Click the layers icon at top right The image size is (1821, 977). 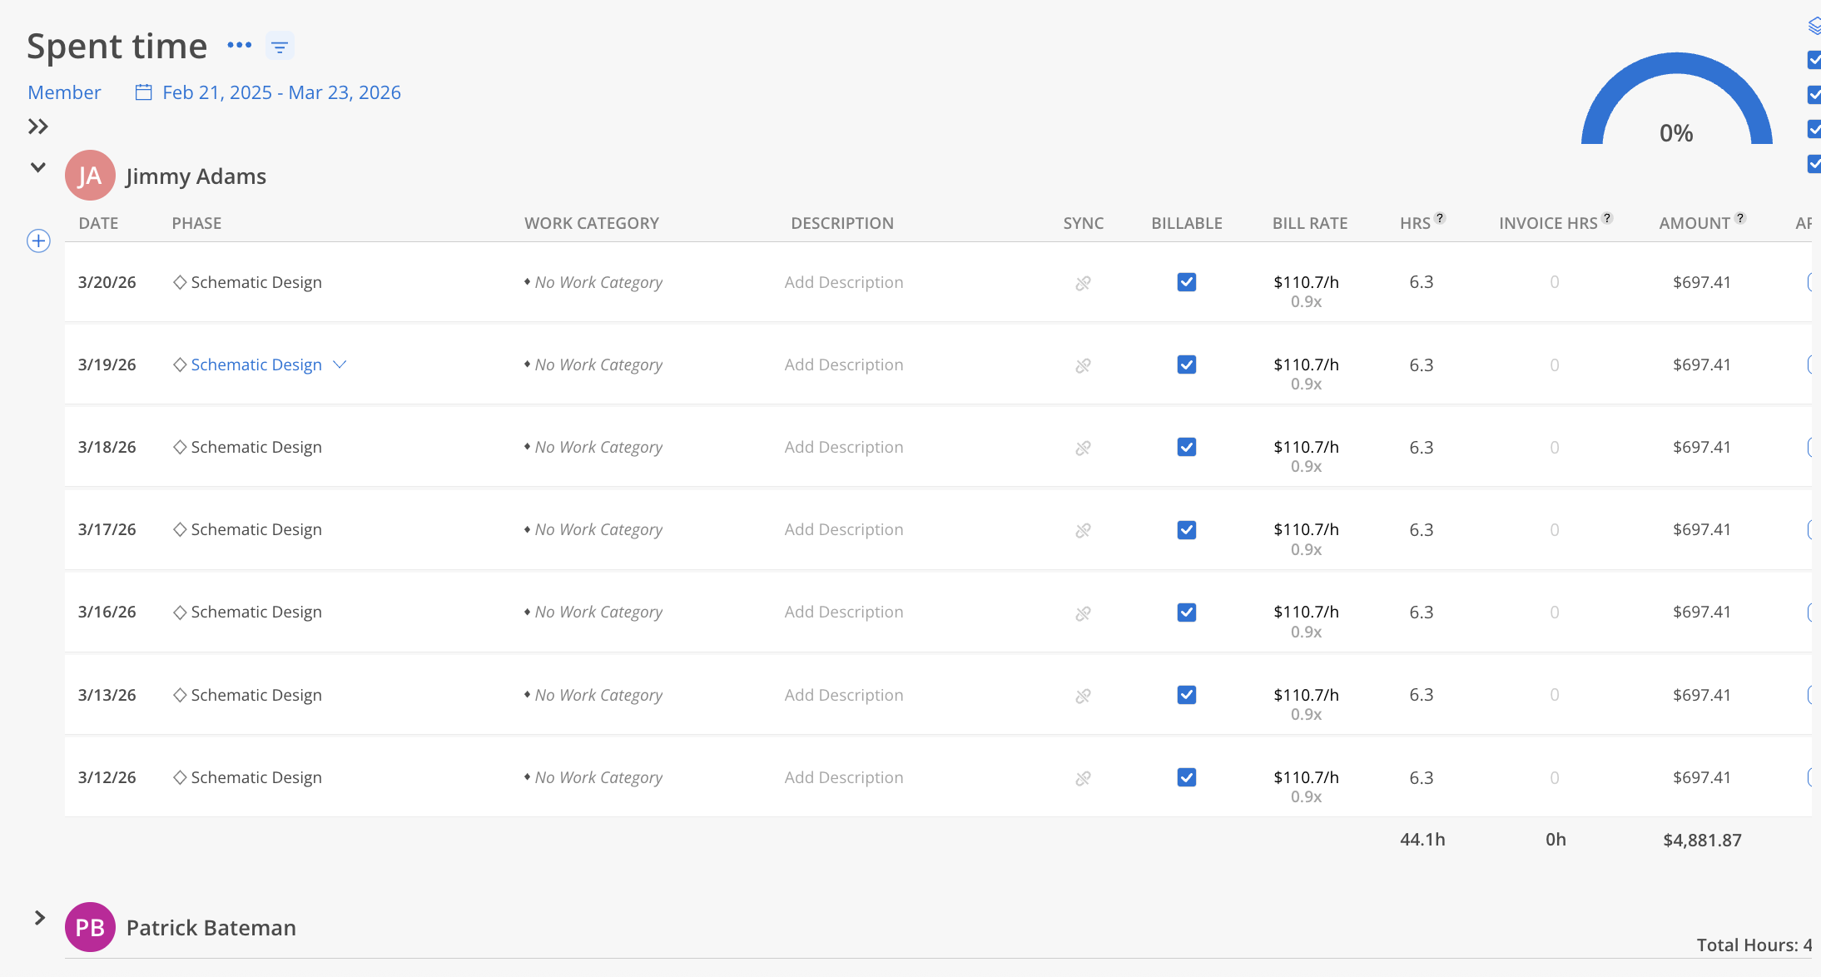(1814, 27)
